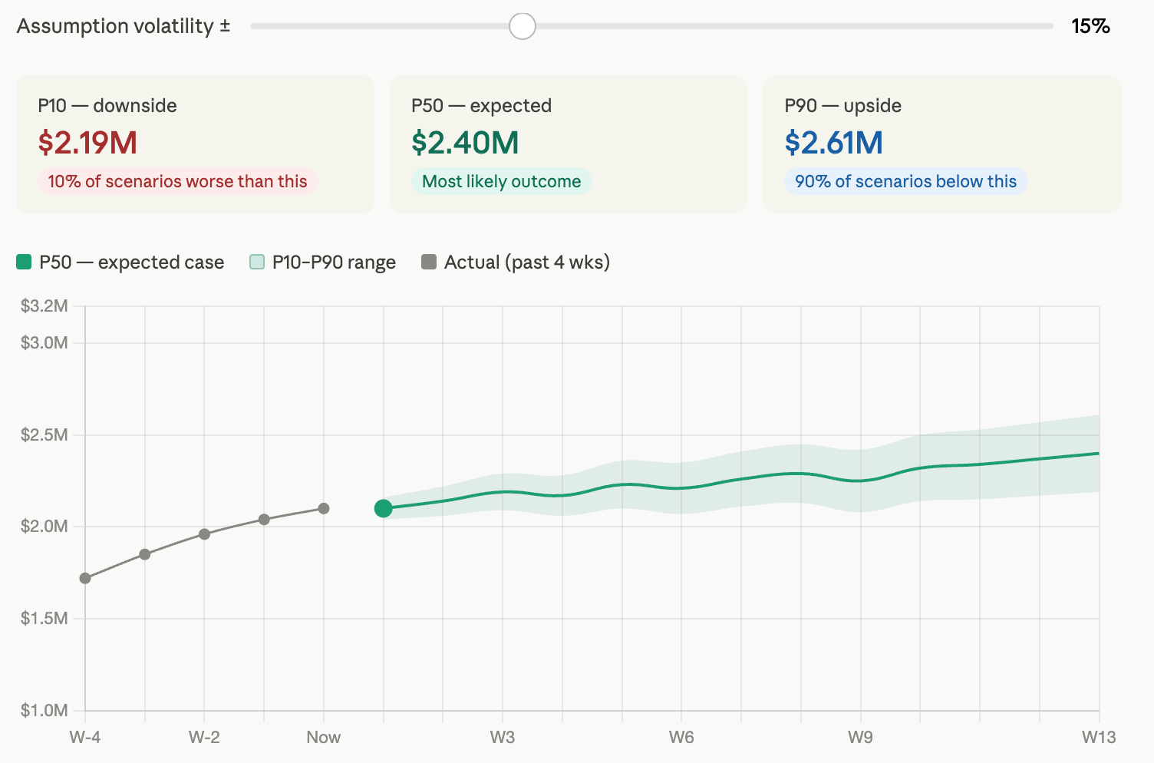This screenshot has height=763, width=1154.
Task: Click the W-4 actual data point
Action: pyautogui.click(x=85, y=578)
